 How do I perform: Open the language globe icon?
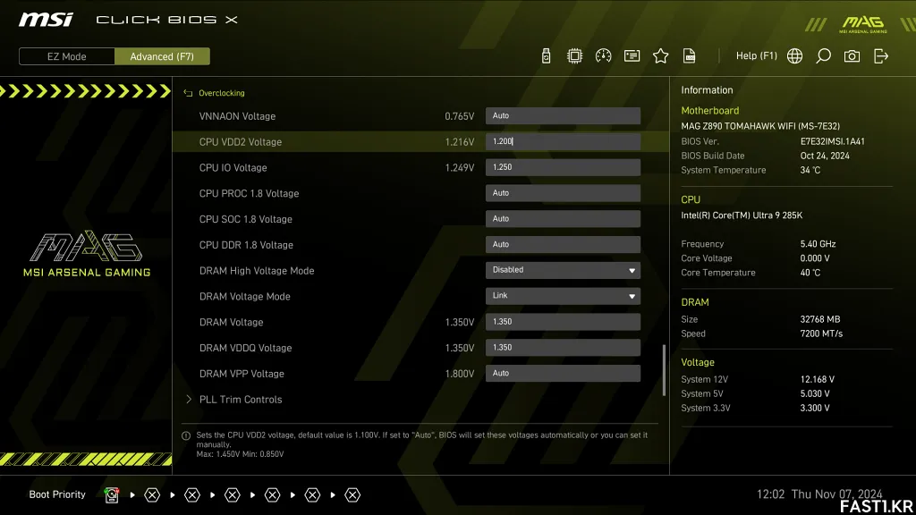click(x=794, y=56)
